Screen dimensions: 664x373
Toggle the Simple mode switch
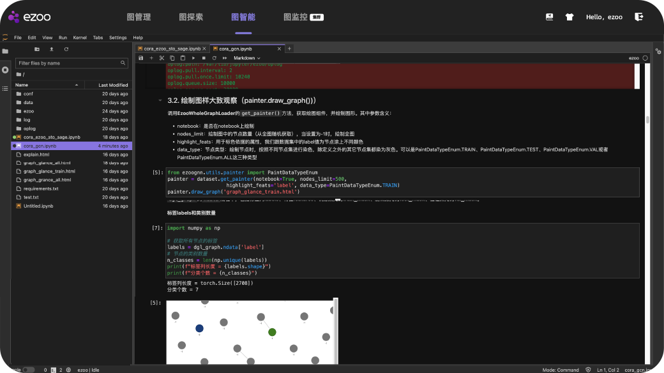point(29,370)
